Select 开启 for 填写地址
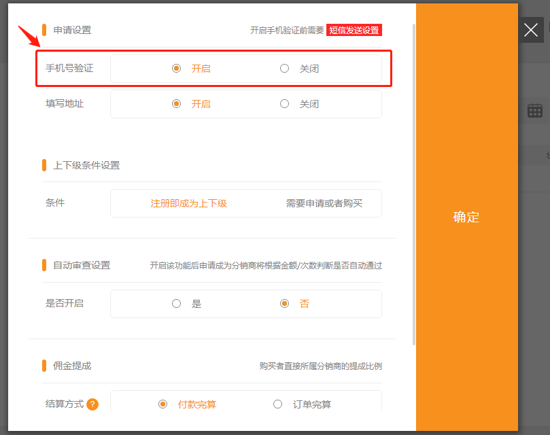The image size is (550, 435). click(177, 104)
